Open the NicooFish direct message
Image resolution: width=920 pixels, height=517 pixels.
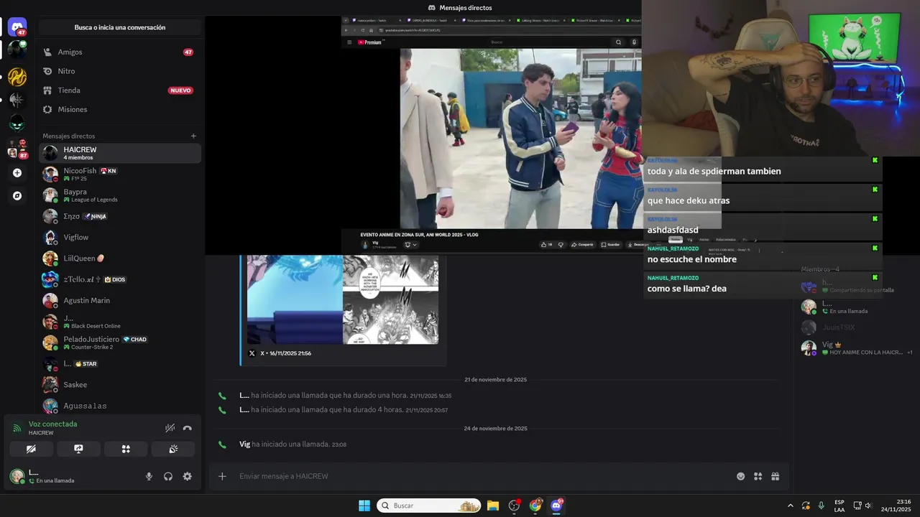tap(120, 174)
